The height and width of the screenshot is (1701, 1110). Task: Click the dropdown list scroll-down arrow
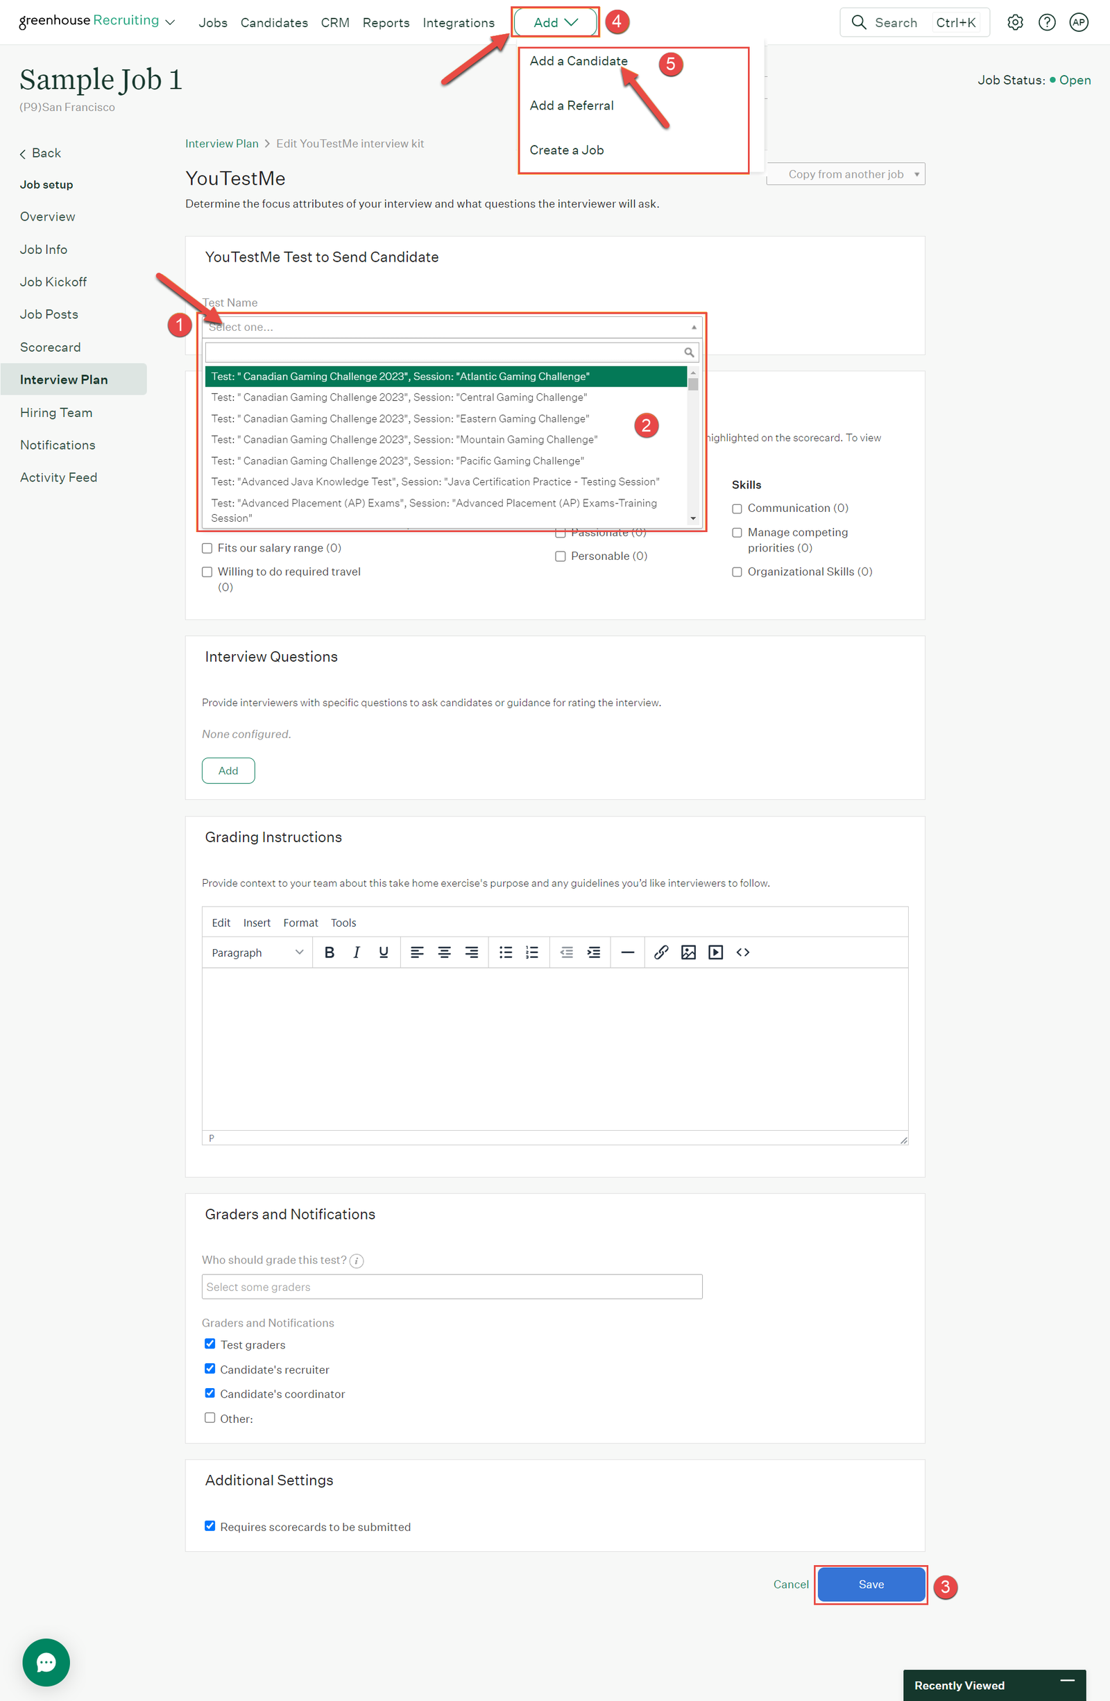[x=692, y=518]
